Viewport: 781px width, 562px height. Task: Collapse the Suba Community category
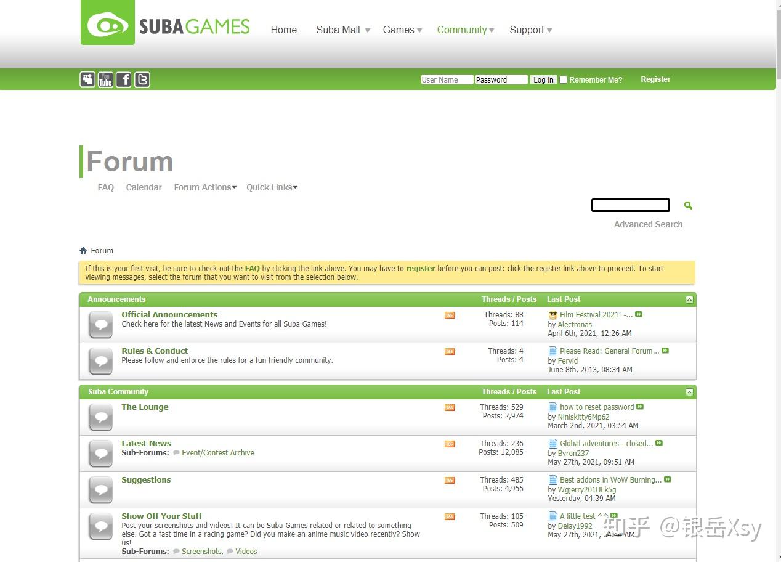click(x=689, y=392)
